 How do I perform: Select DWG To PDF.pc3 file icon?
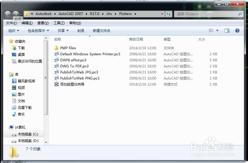pos(56,66)
